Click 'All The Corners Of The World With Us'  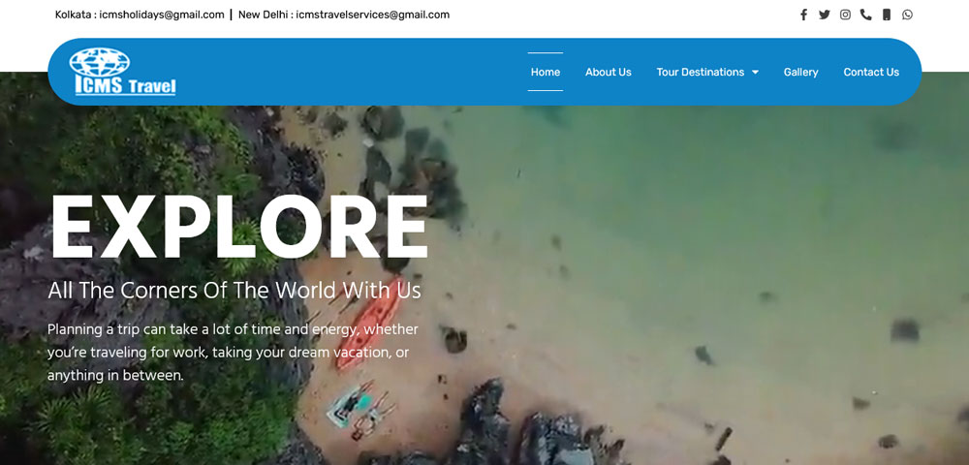234,291
